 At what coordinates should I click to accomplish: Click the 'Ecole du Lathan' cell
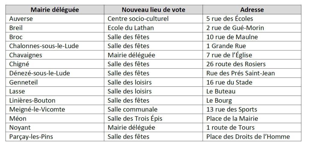pos(153,28)
